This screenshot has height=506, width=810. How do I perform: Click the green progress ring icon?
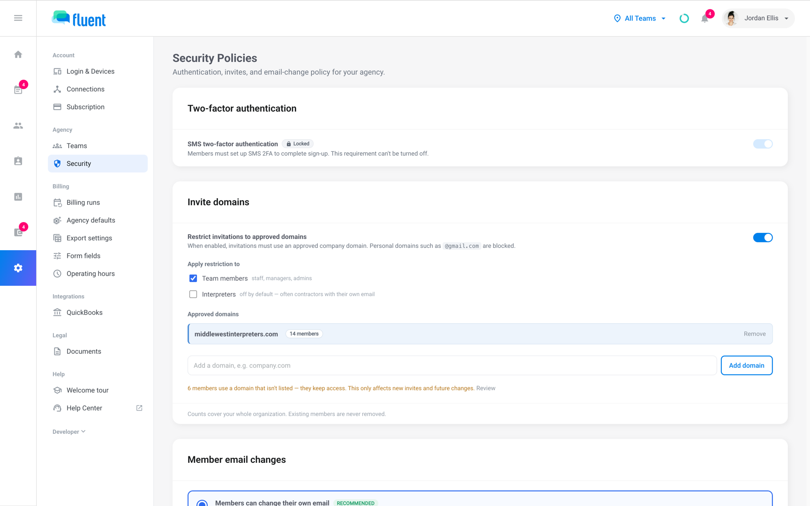coord(684,18)
